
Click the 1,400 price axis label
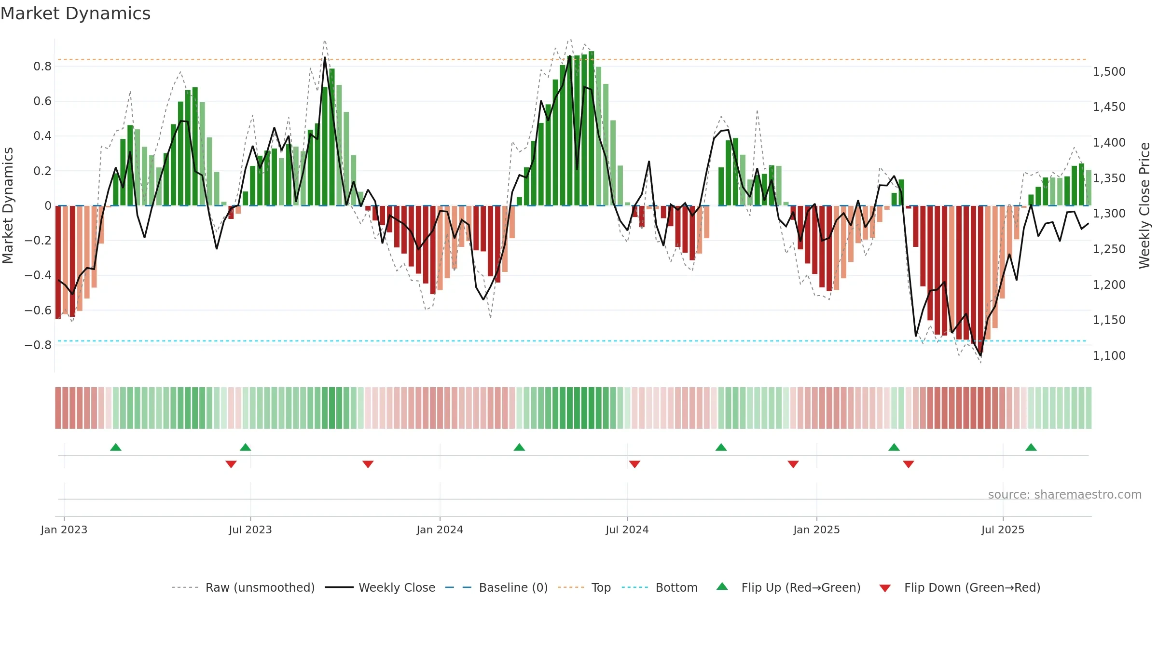(x=1109, y=143)
